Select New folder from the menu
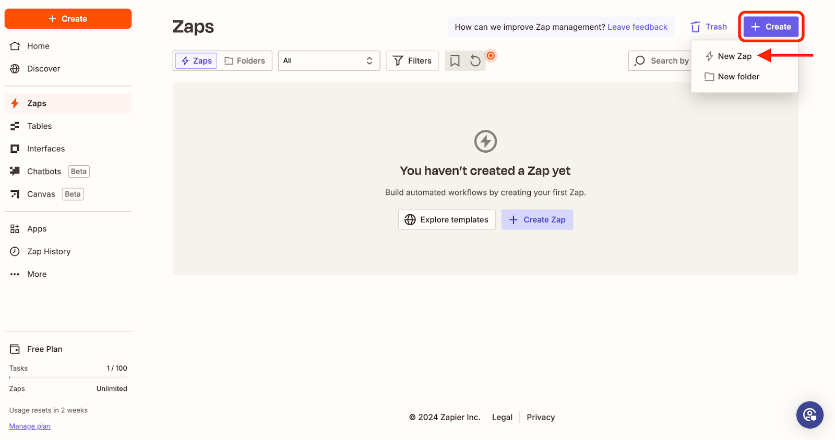835x440 pixels. point(738,77)
